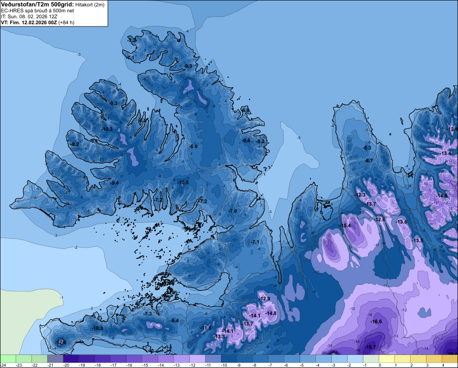The width and height of the screenshot is (458, 368).
Task: Click the 'IT: Sun. 08. 02. 2026 12Z' line
Action: (x=29, y=16)
